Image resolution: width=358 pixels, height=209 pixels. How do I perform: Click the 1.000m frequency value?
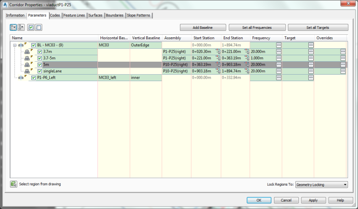(x=257, y=58)
